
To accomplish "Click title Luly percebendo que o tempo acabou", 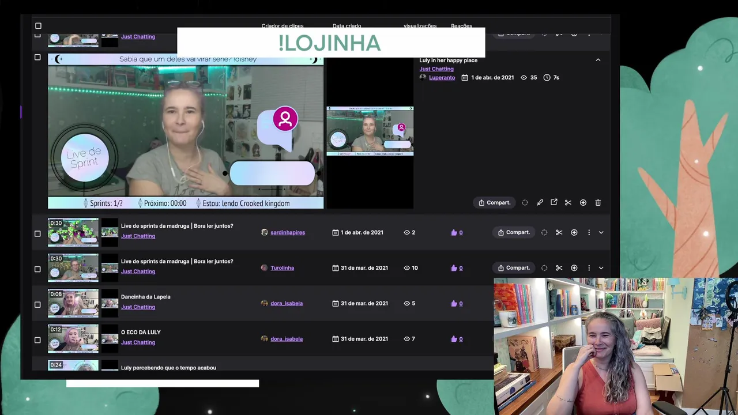I will [x=168, y=368].
